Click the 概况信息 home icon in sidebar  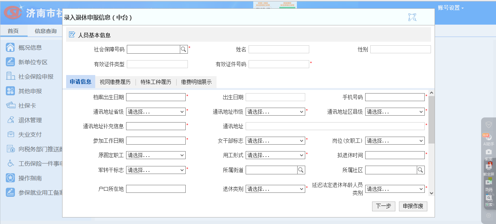click(x=10, y=47)
